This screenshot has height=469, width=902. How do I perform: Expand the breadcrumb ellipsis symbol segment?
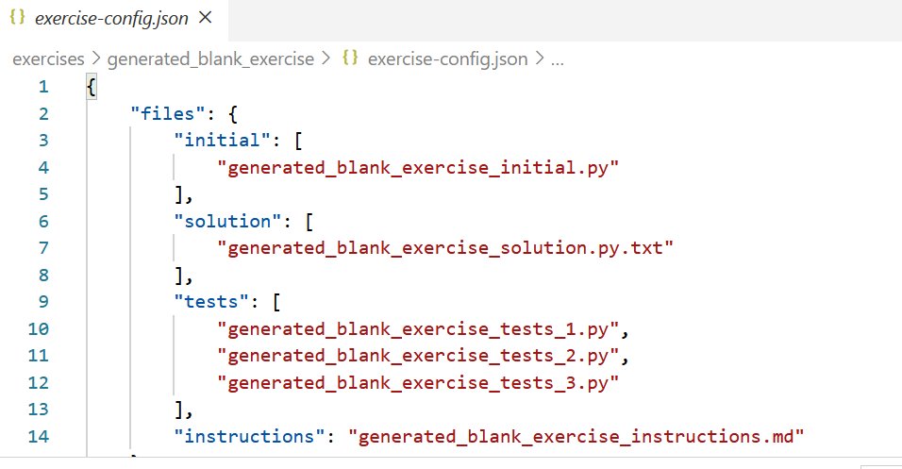(x=557, y=59)
